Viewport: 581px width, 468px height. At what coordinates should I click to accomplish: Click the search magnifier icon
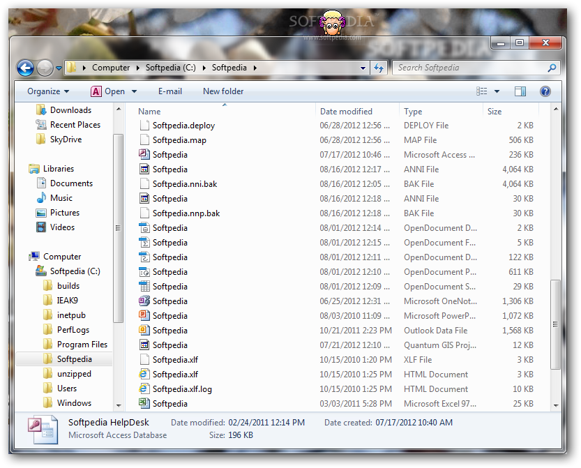(x=552, y=68)
